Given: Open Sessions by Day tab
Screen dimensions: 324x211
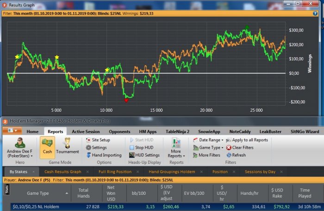Looking at the screenshot, I should coord(260,172).
